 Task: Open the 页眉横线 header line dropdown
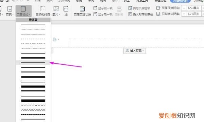(x=23, y=11)
